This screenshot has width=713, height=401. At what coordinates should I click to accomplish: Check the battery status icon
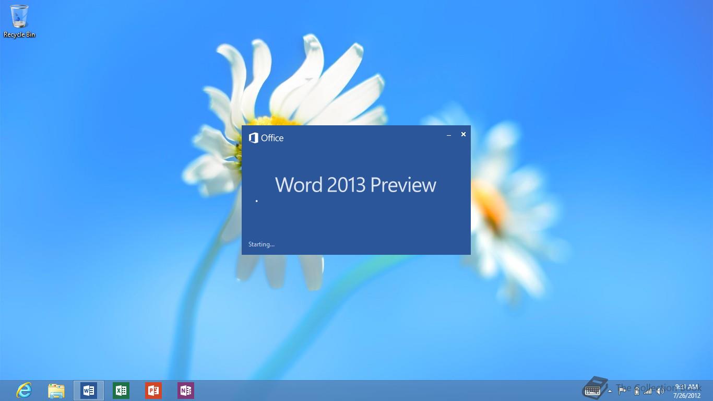coord(636,391)
